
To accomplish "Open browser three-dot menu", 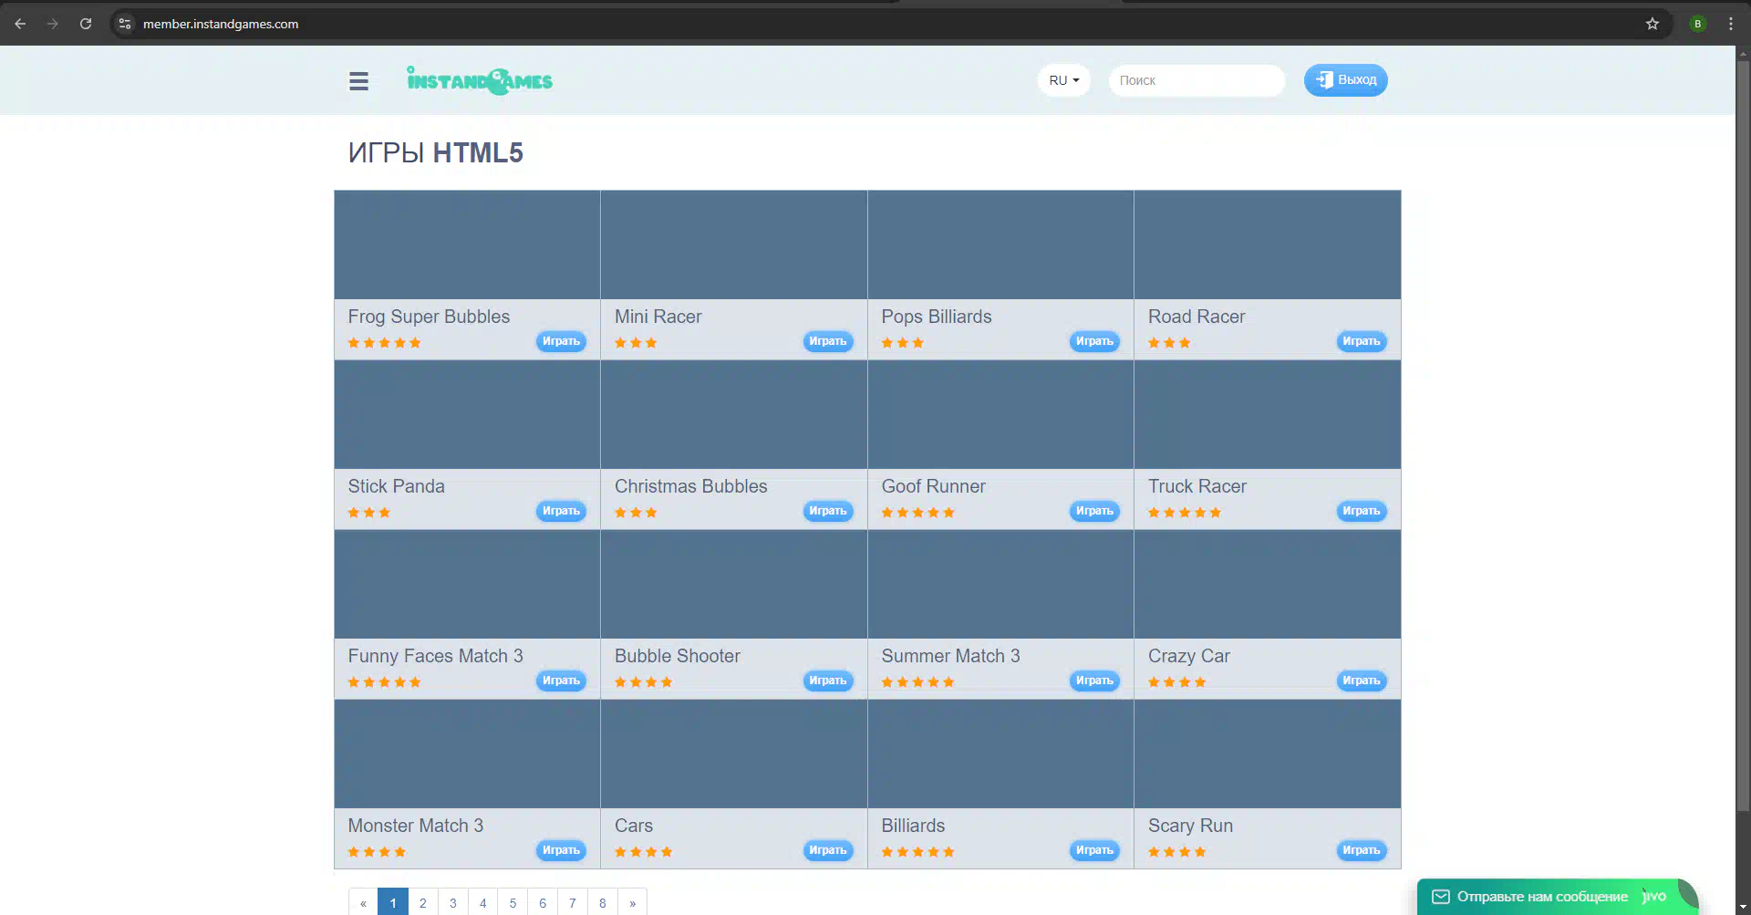I will tap(1730, 24).
